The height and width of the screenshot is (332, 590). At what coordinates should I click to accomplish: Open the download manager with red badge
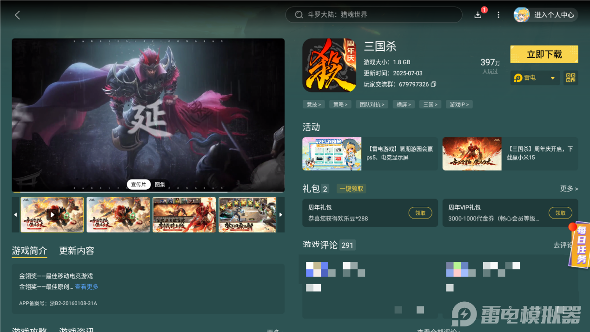[478, 15]
